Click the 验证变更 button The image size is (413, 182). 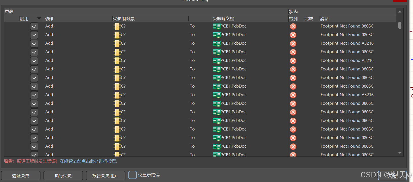click(21, 175)
